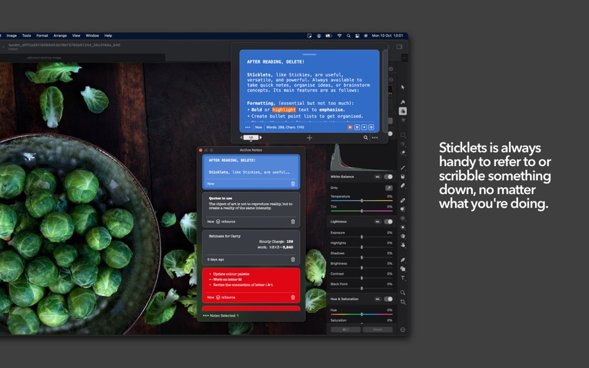Open Control Centre in the macOS menu bar
This screenshot has width=589, height=368.
[357, 36]
